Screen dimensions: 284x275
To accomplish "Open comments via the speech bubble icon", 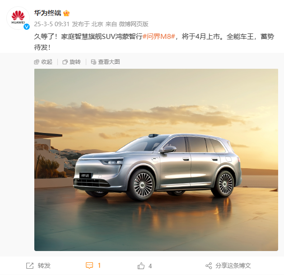I will pos(89,266).
